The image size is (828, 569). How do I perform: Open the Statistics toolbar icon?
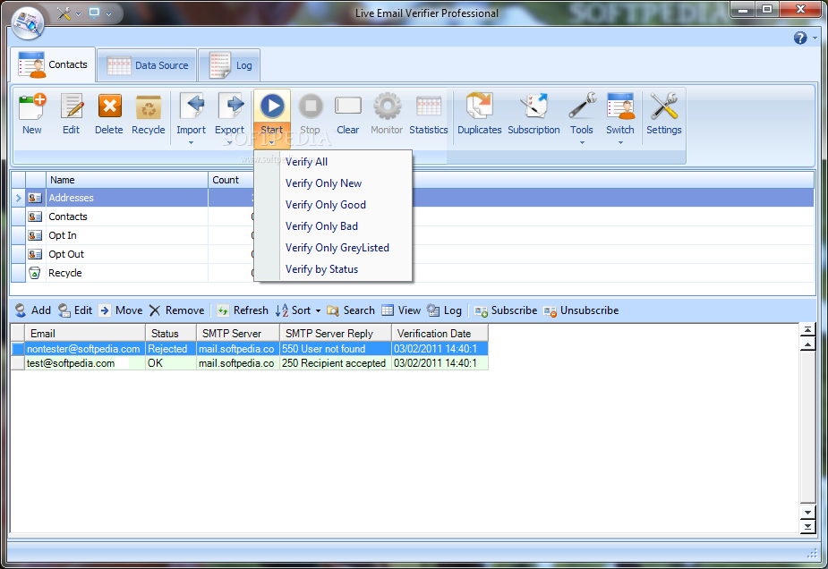(x=428, y=106)
